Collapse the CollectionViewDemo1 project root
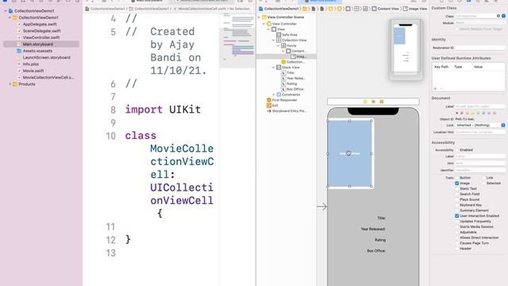Image resolution: width=508 pixels, height=286 pixels. click(x=6, y=11)
